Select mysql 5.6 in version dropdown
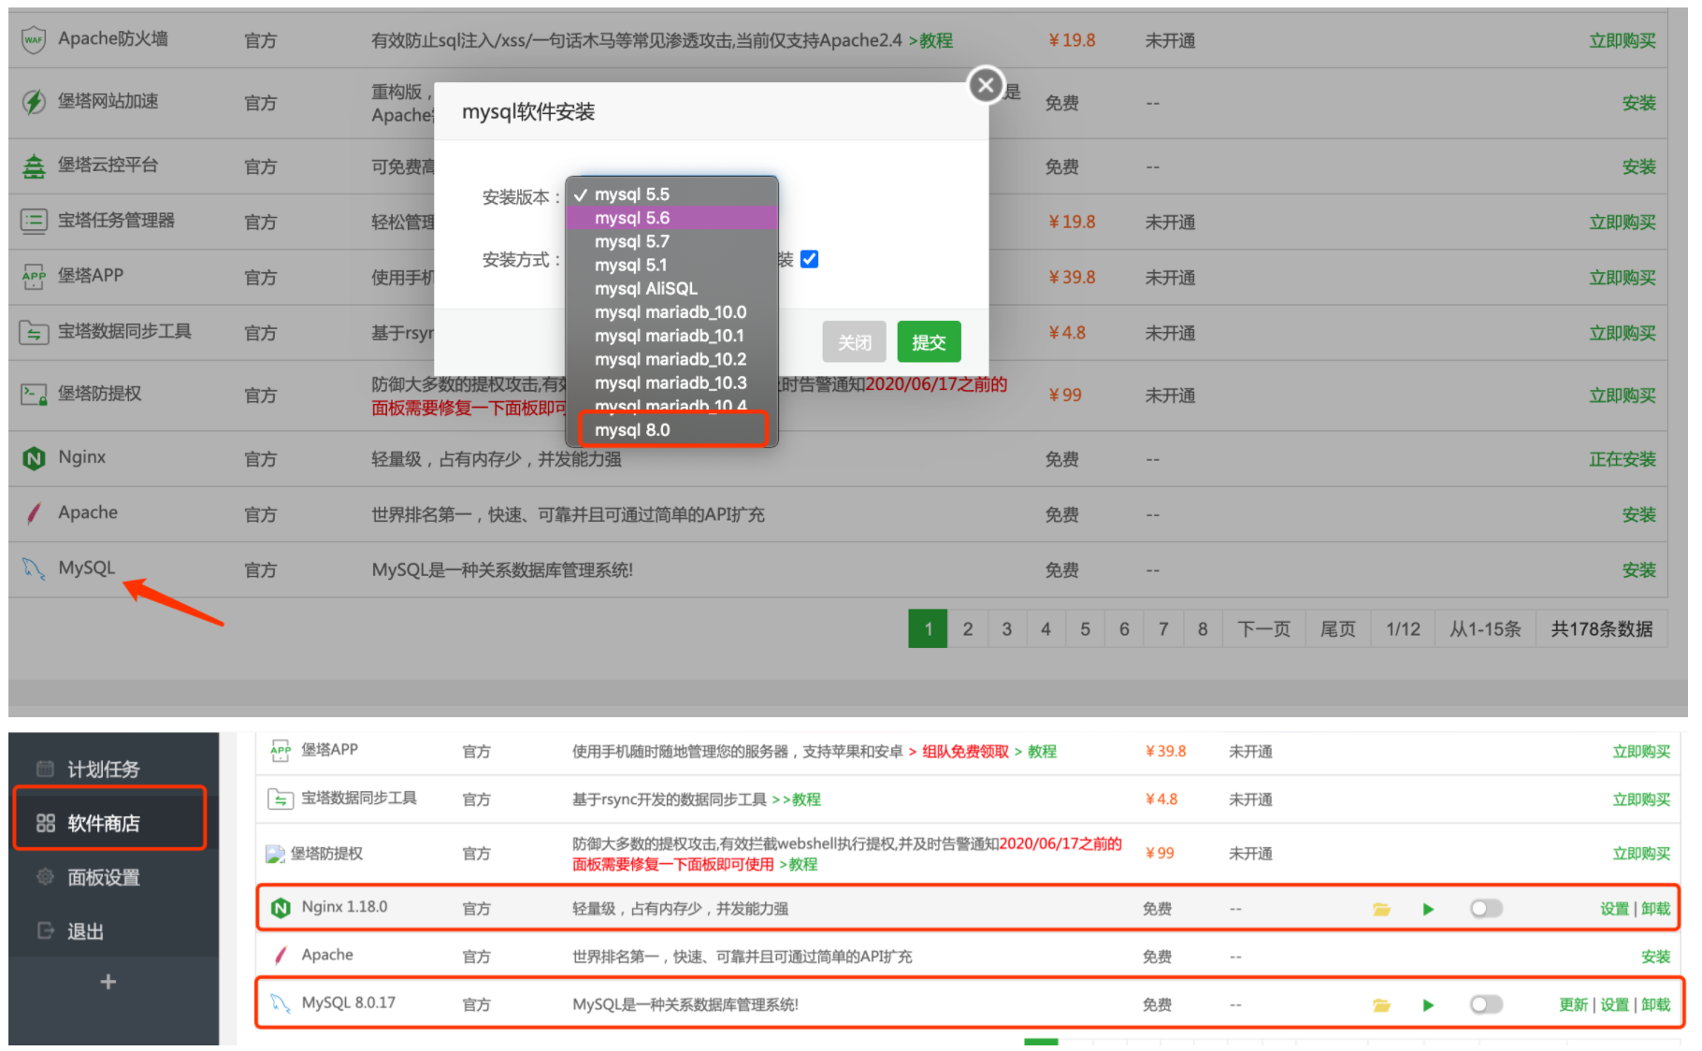Screen dimensions: 1702x1051 click(x=671, y=218)
